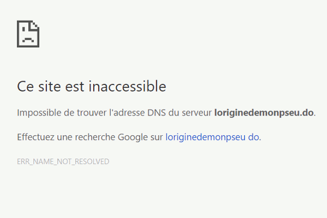Click the word inaccessible in the heading
Screen dimensions: 327x218
128,86
